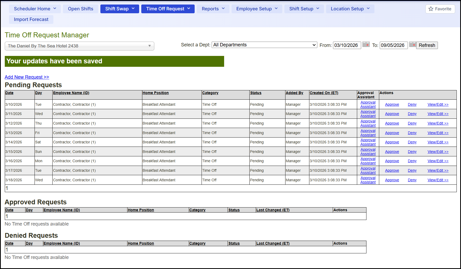
Task: Deny the 3/12/2026 time off request
Action: 412,124
